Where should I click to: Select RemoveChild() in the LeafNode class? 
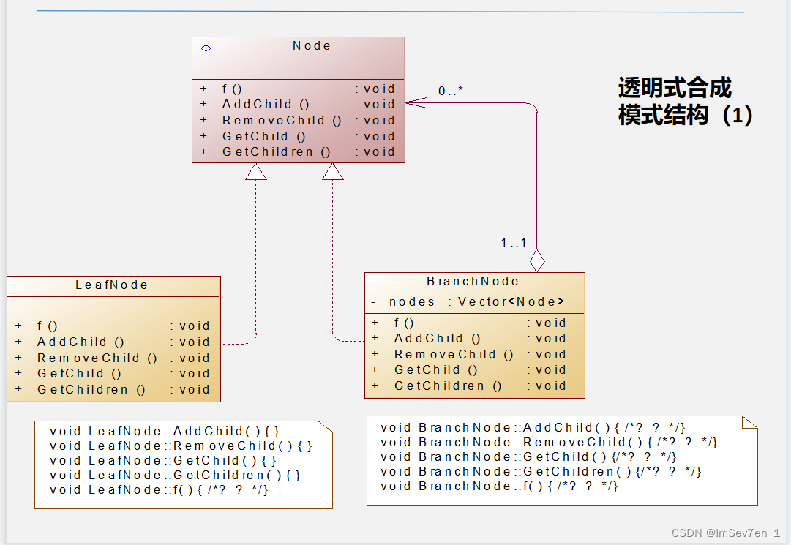coord(113,358)
